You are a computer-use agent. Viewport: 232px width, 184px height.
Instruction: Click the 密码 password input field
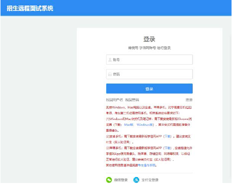[x=149, y=74]
